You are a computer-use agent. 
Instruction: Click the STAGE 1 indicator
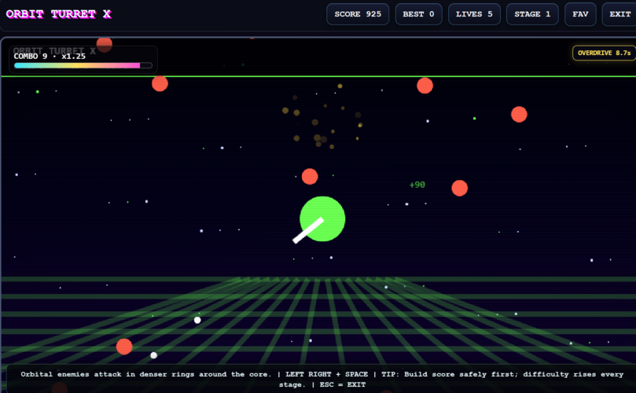coord(532,14)
